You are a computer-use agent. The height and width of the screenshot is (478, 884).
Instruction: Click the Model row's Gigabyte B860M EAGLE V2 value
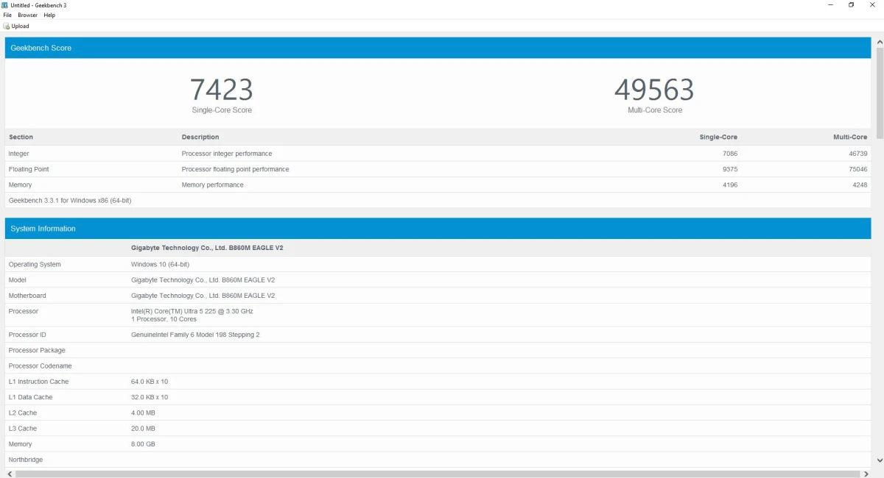click(x=203, y=280)
